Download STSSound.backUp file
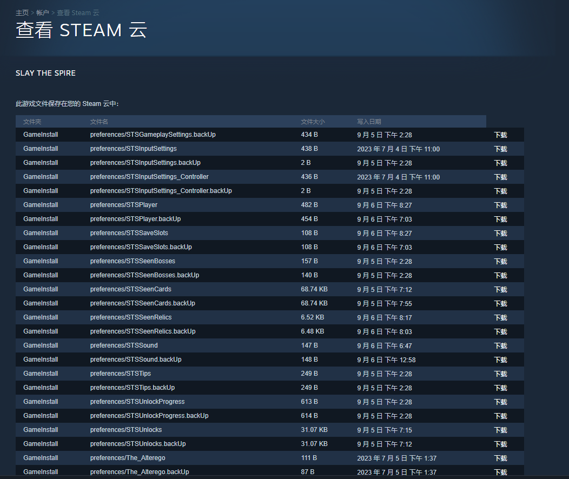 [x=500, y=360]
